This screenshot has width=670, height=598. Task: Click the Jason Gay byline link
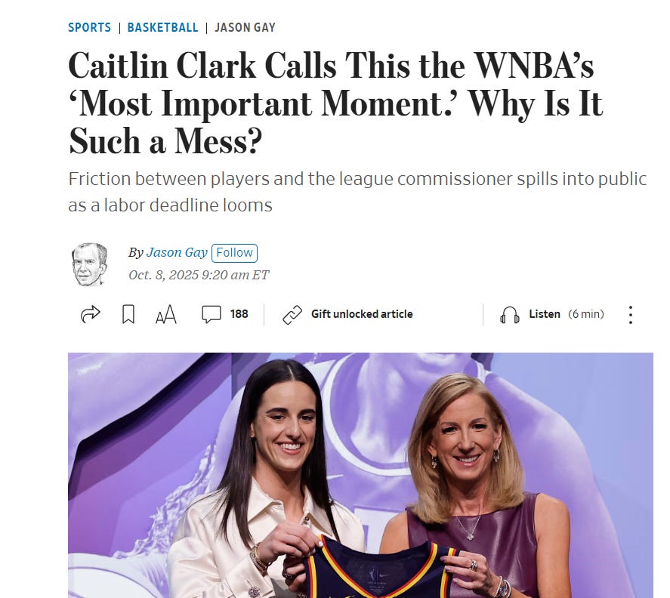177,252
